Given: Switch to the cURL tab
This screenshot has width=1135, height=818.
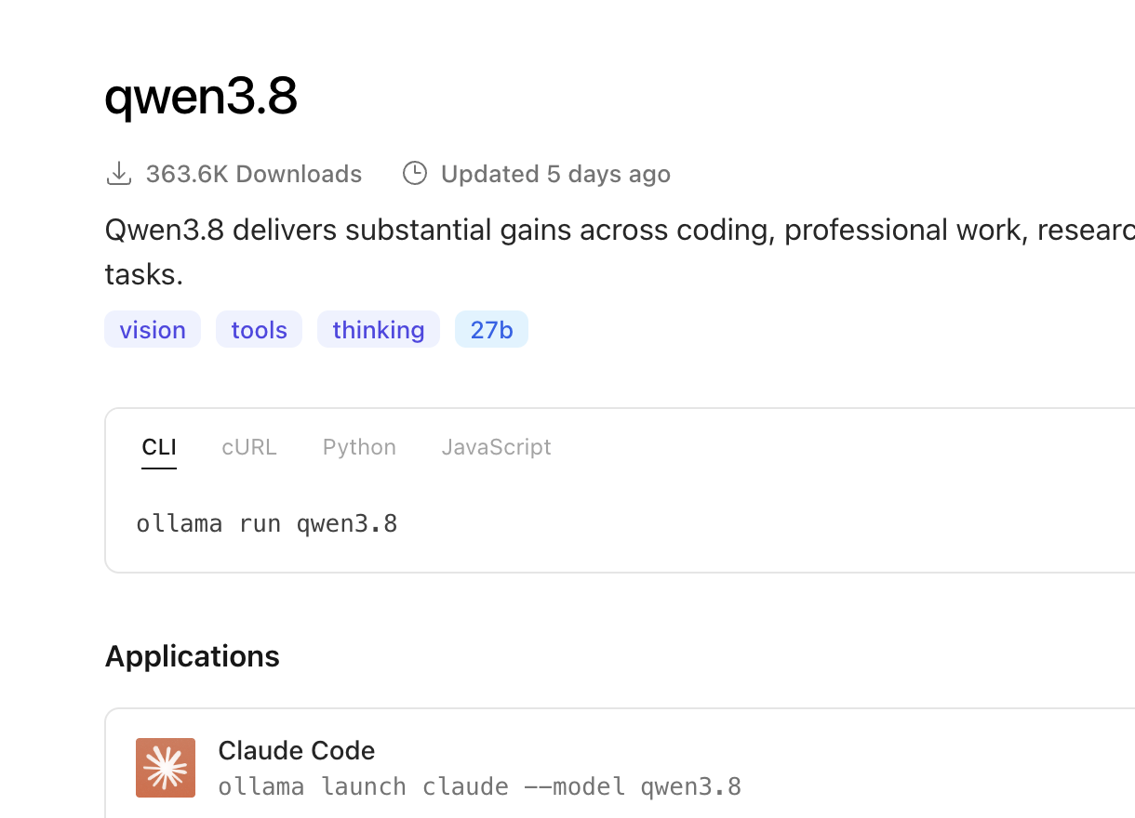Looking at the screenshot, I should pos(249,447).
